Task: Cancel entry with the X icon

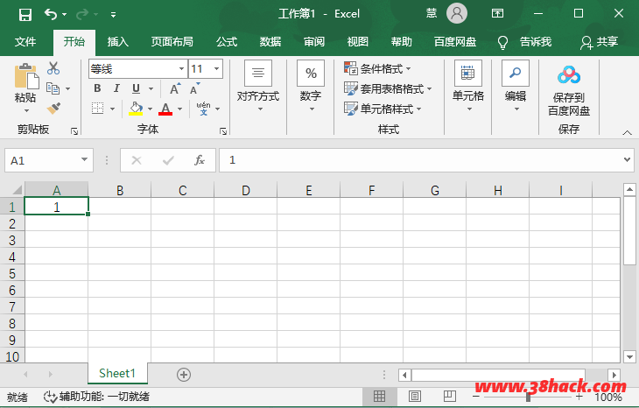Action: pos(137,160)
